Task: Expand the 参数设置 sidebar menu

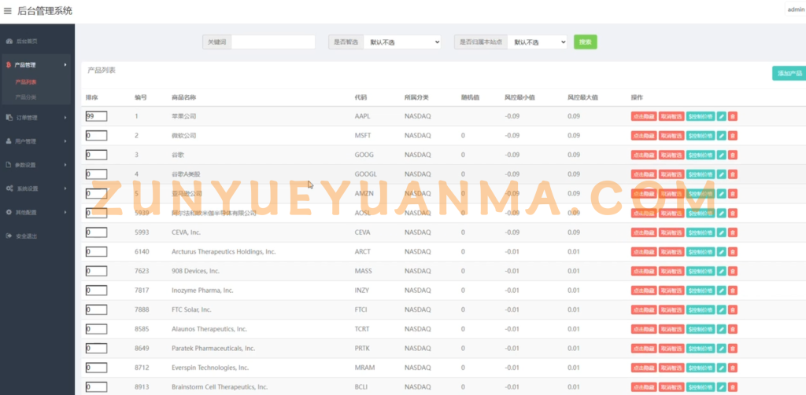Action: click(36, 165)
